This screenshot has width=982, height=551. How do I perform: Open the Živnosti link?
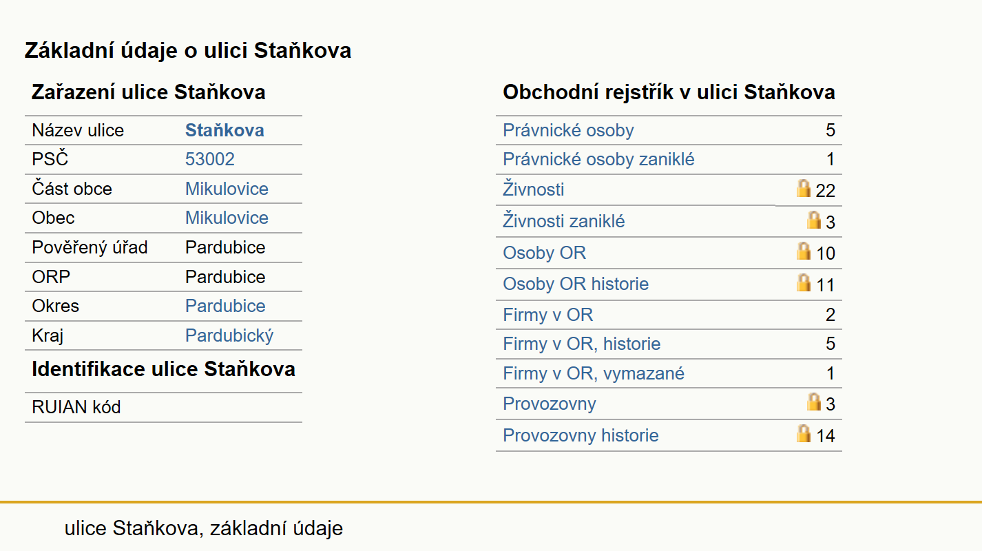[534, 189]
